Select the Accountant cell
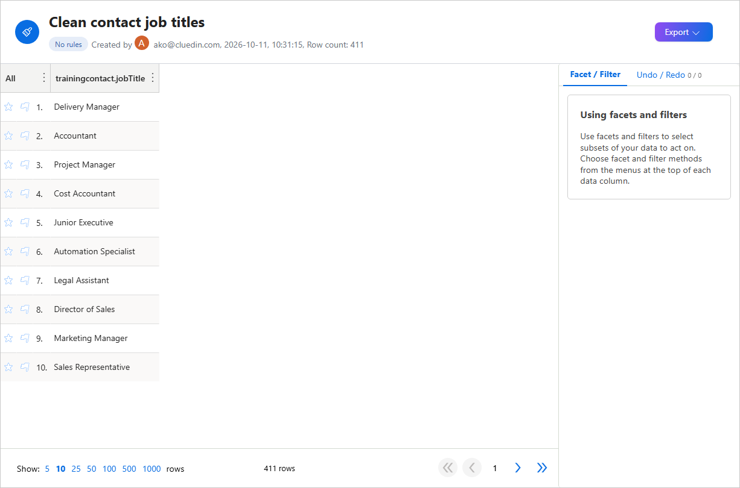This screenshot has height=488, width=740. tap(104, 136)
